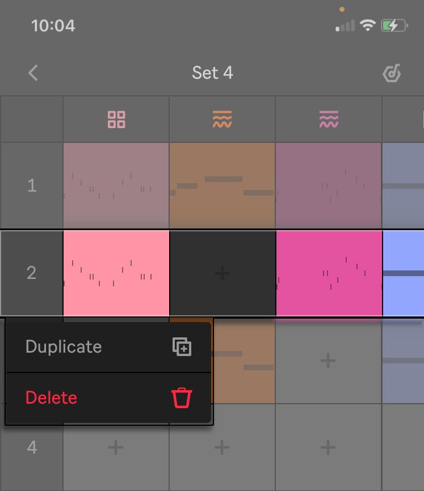Viewport: 424px width, 491px height.
Task: Tap the plus to add a clip in row 2
Action: [222, 273]
